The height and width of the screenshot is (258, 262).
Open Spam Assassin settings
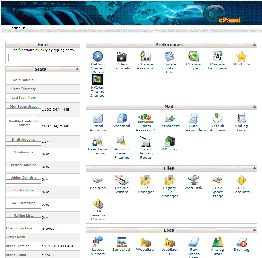click(146, 122)
